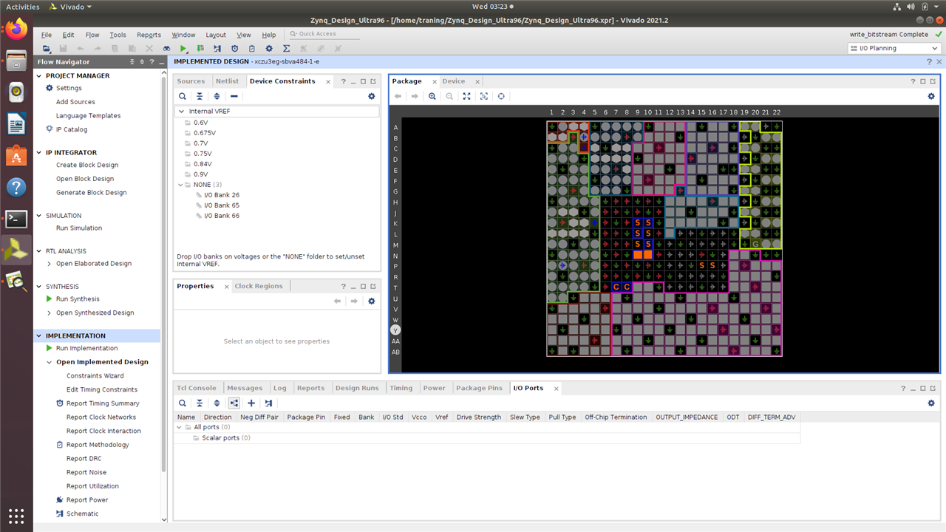Switch to the Netlist tab
The height and width of the screenshot is (532, 946).
coord(227,81)
